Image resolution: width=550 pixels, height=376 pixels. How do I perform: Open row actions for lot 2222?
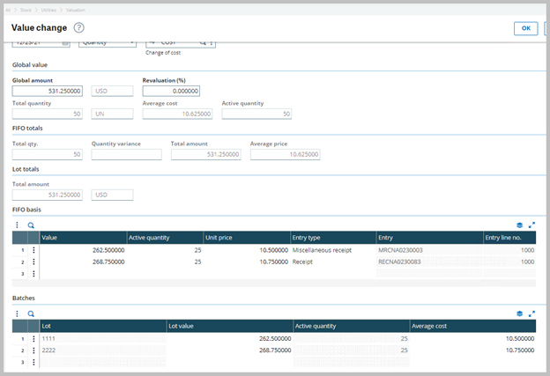[x=33, y=350]
